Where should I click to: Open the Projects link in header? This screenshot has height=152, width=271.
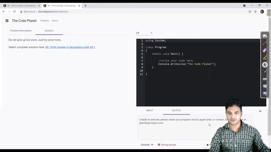(x=45, y=21)
